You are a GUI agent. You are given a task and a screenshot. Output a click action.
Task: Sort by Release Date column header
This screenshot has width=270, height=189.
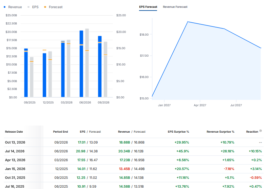tap(14, 132)
